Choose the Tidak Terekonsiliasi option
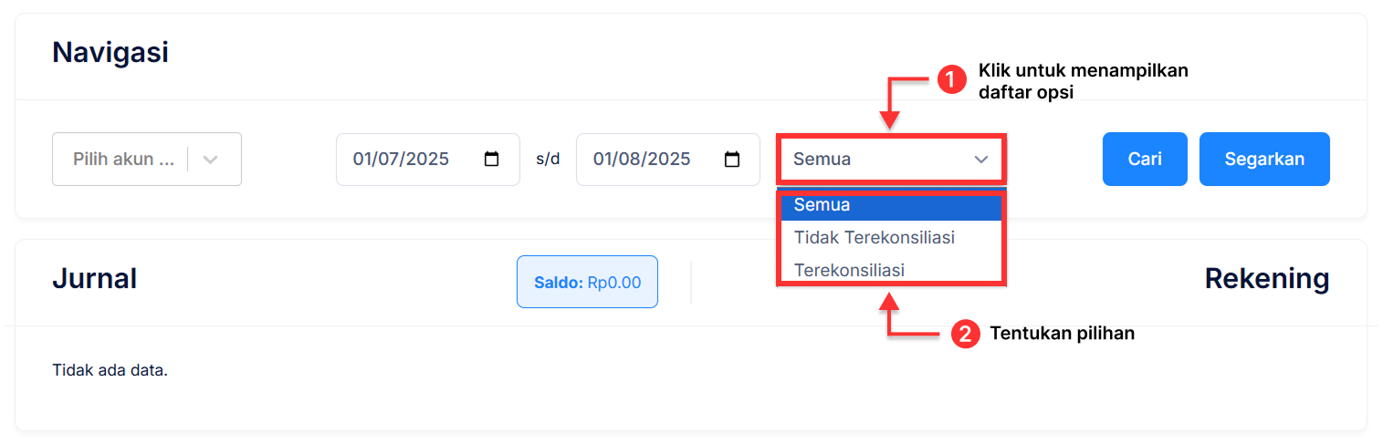 874,238
